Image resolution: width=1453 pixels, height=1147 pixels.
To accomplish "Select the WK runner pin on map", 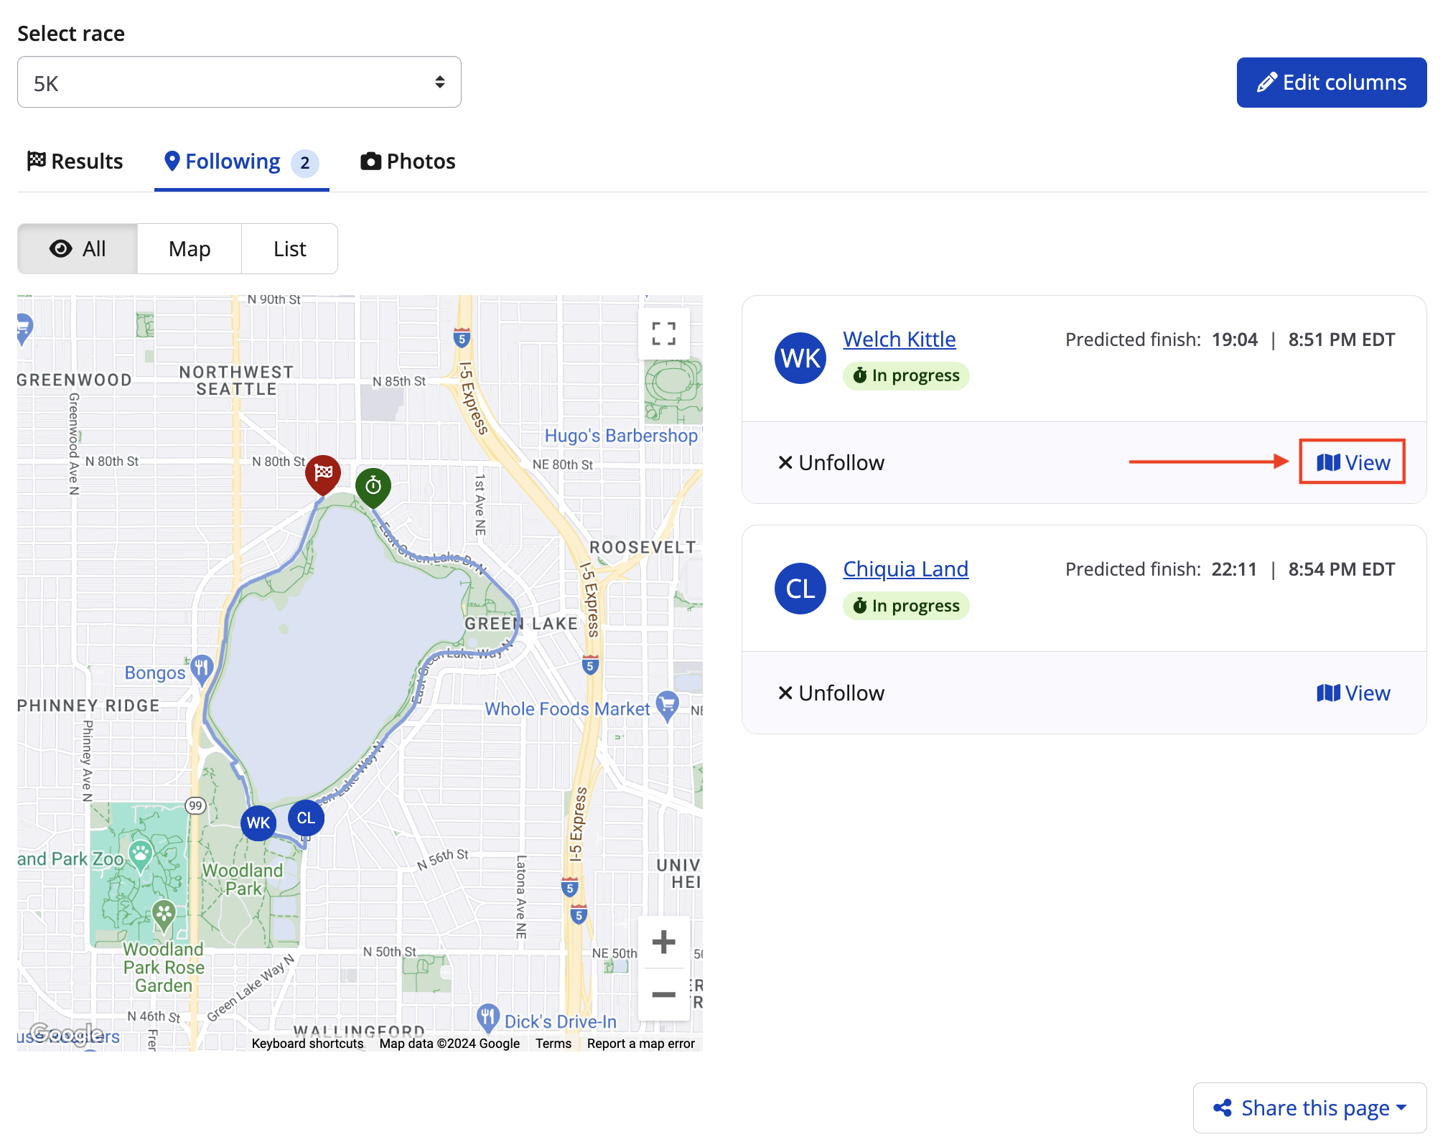I will 258,823.
